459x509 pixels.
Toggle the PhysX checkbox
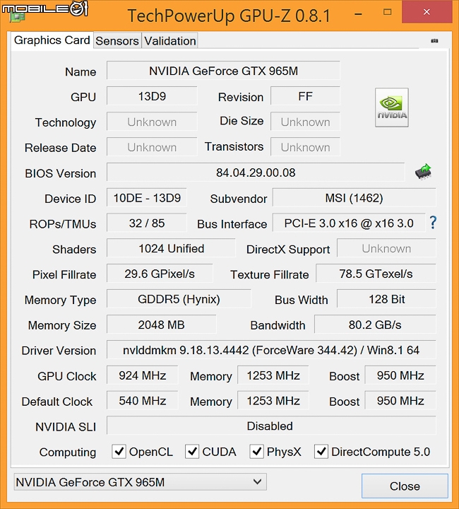[256, 451]
